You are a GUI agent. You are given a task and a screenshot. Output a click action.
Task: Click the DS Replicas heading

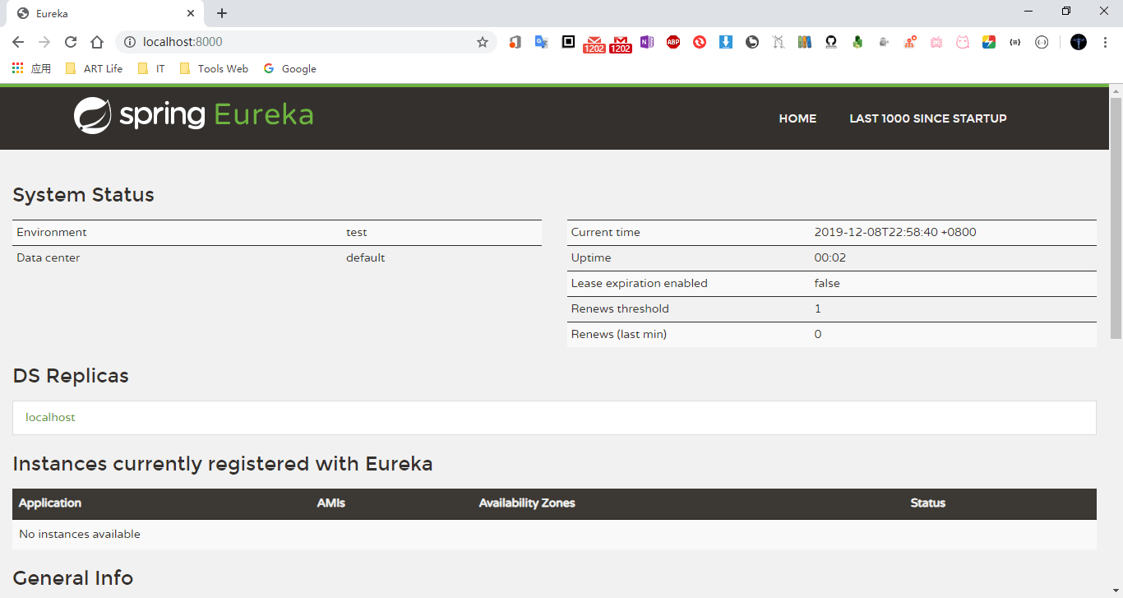pos(71,376)
